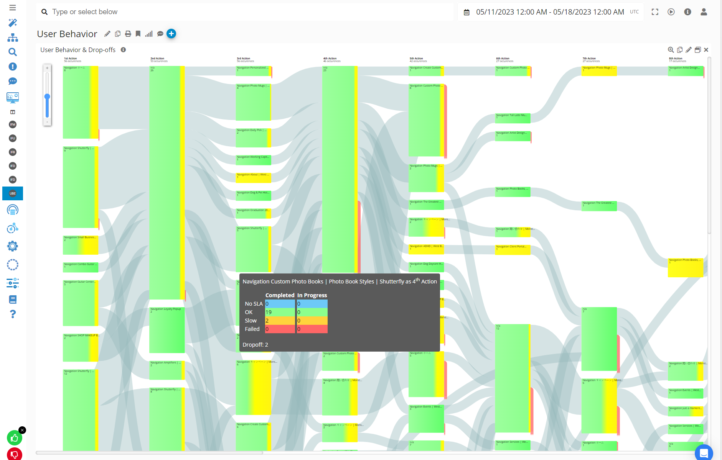The image size is (722, 460).
Task: Toggle the UTC timezone indicator
Action: tap(635, 12)
